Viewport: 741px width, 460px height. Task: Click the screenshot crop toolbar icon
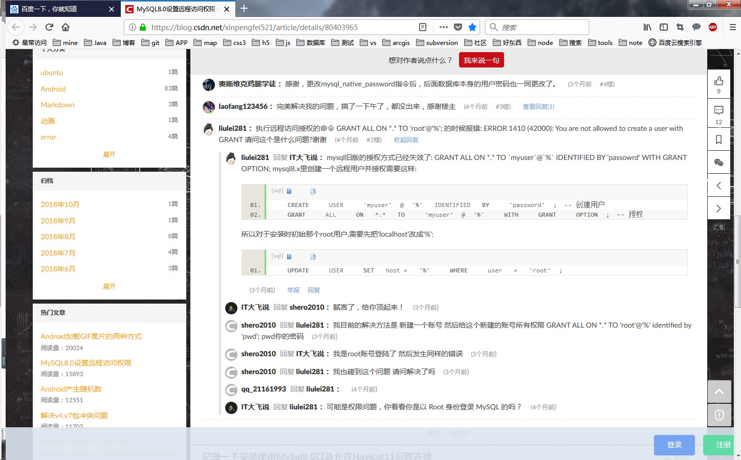(680, 27)
